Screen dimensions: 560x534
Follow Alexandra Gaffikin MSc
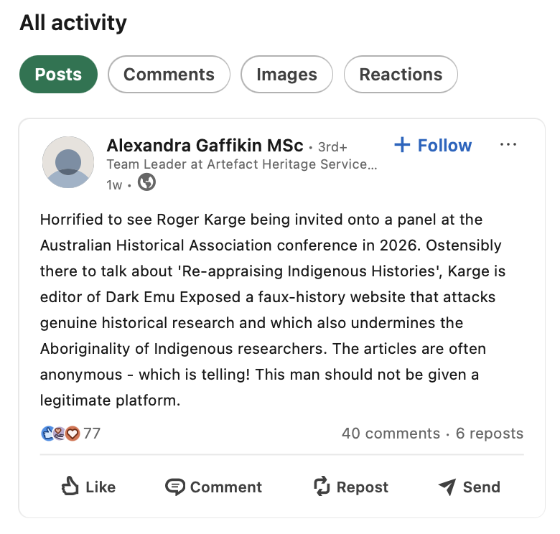(433, 145)
